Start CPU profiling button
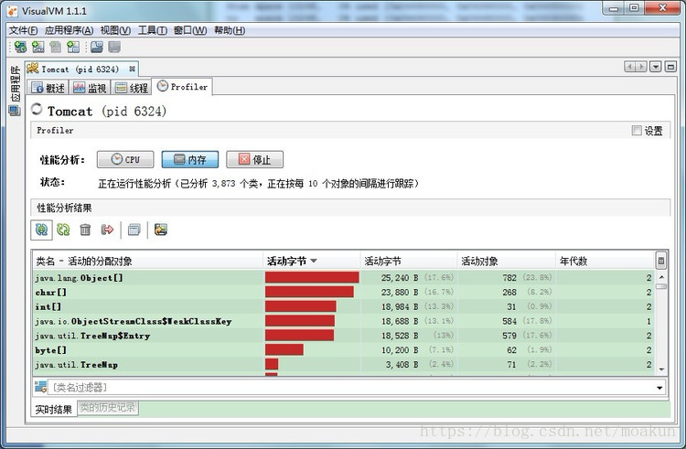Screen dimensions: 686x449 [x=125, y=160]
